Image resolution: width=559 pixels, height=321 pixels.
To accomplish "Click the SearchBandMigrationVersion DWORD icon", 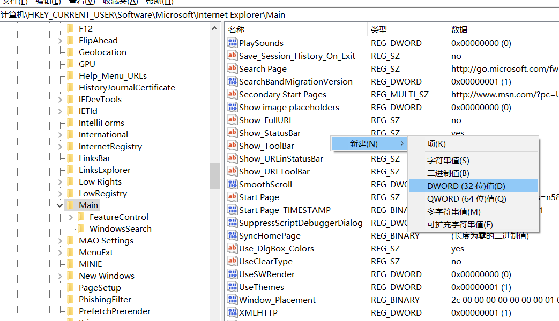I will pos(233,81).
